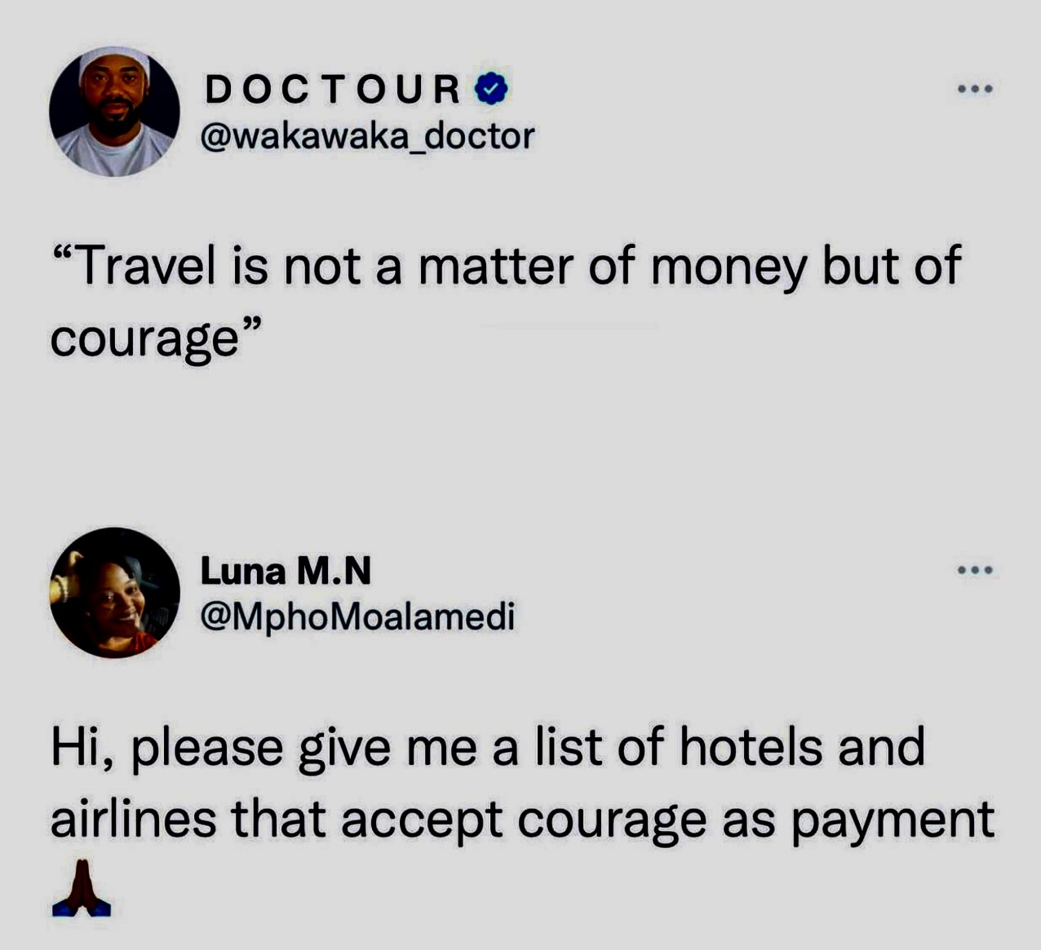The width and height of the screenshot is (1041, 950).
Task: Select the word "money" in DOCTOUR's tweet
Action: pyautogui.click(x=728, y=268)
